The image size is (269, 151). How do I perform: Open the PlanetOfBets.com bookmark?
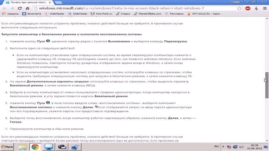(x=148, y=14)
